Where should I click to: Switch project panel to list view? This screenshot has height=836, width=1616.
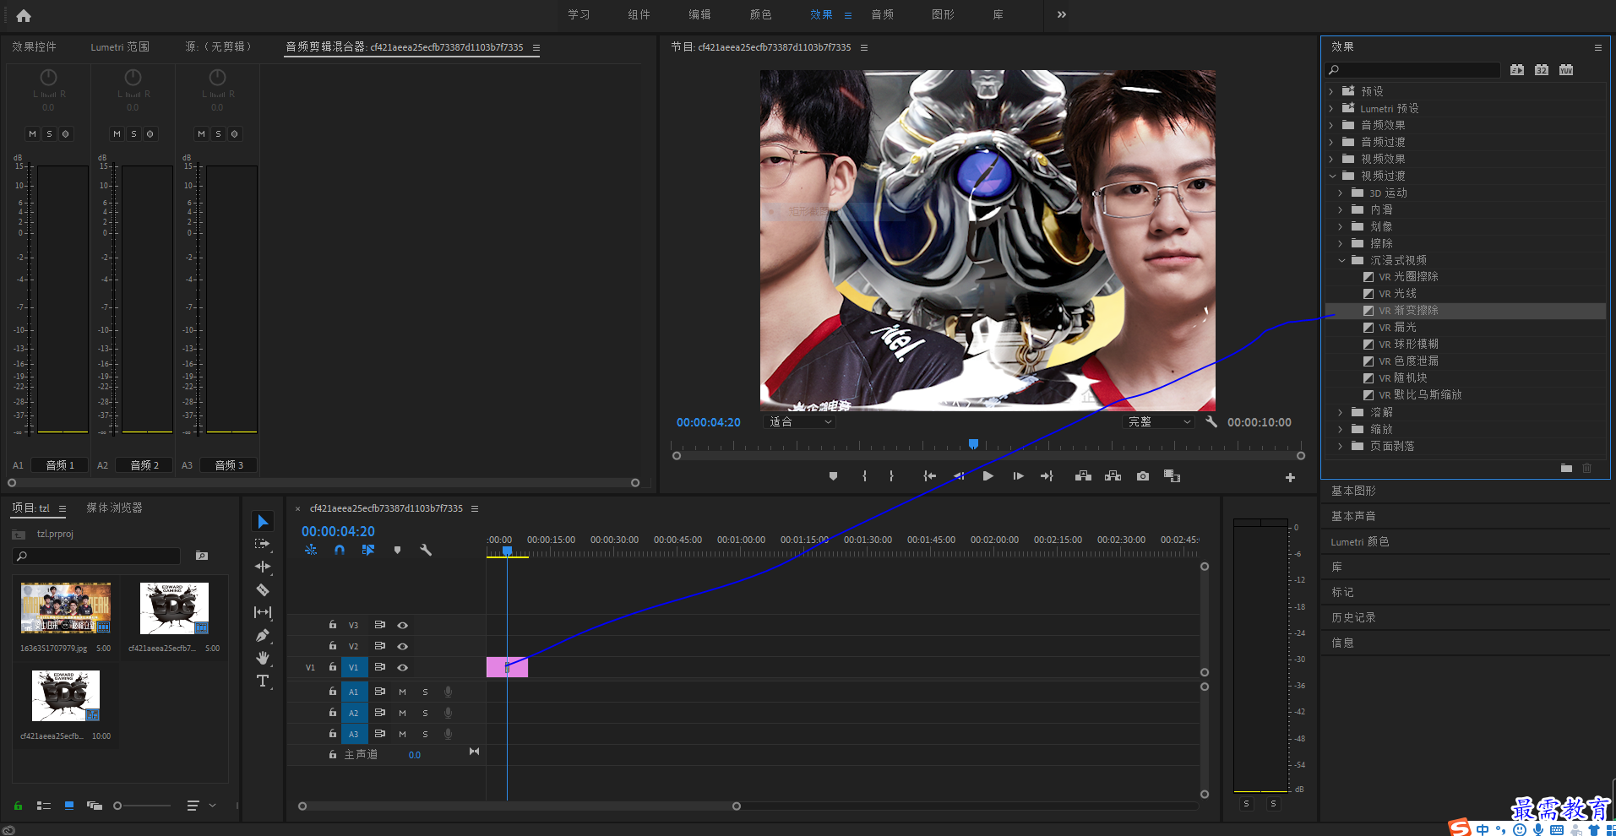pyautogui.click(x=44, y=806)
